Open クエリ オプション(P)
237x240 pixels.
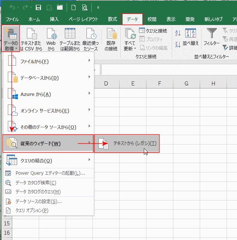48,211
